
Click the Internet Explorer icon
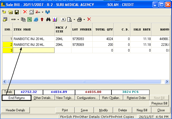36,19
